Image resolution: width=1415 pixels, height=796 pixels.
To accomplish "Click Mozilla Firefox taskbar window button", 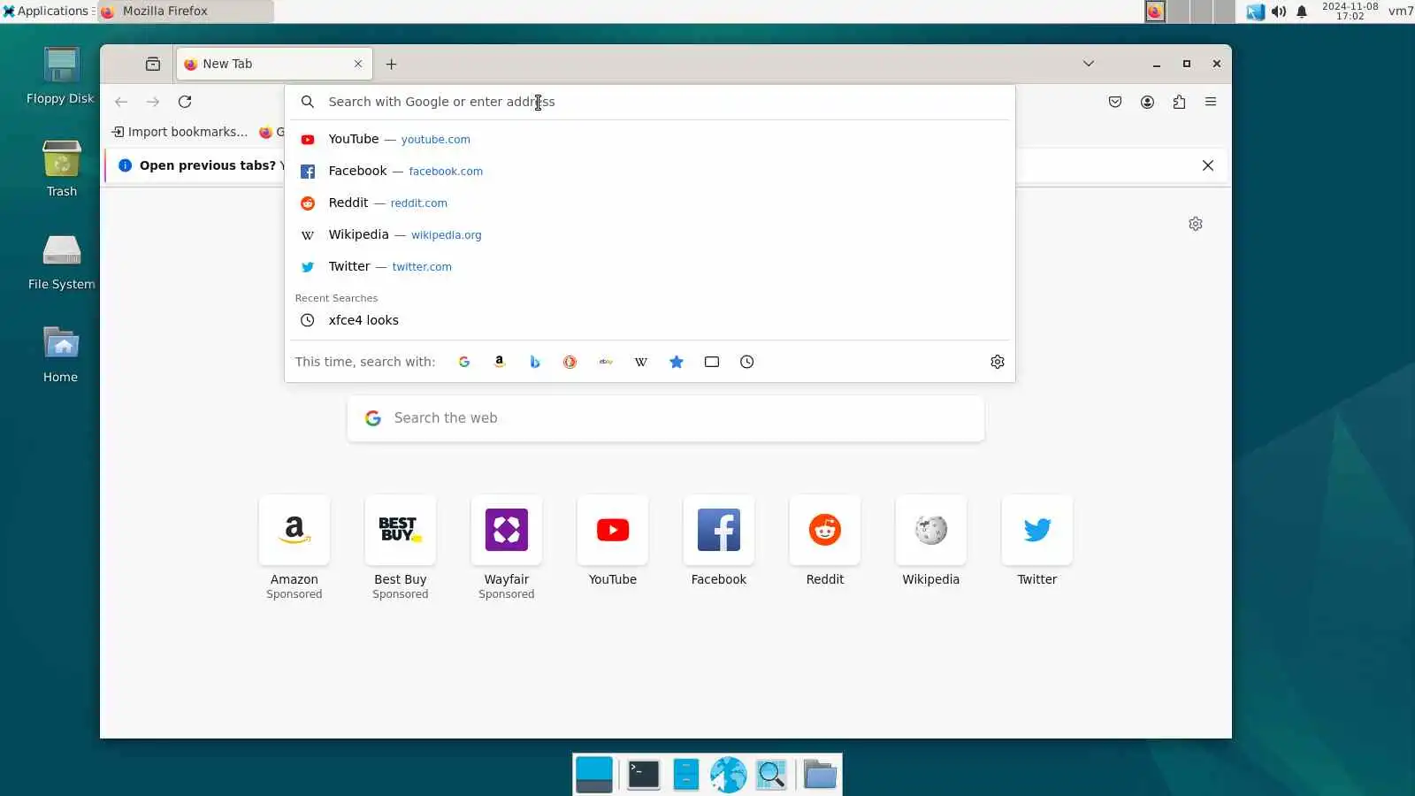I will pos(186,11).
